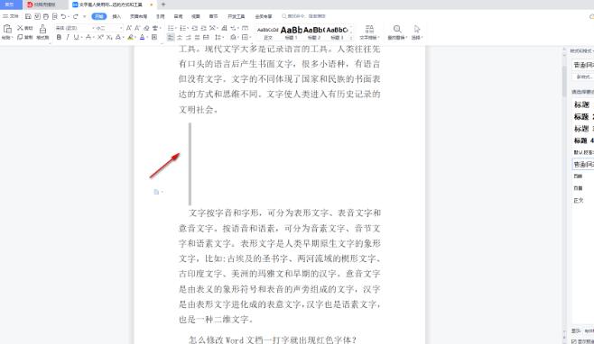The height and width of the screenshot is (344, 594).
Task: Expand the quick access toolbar dropdown arrow
Action: coord(84,16)
